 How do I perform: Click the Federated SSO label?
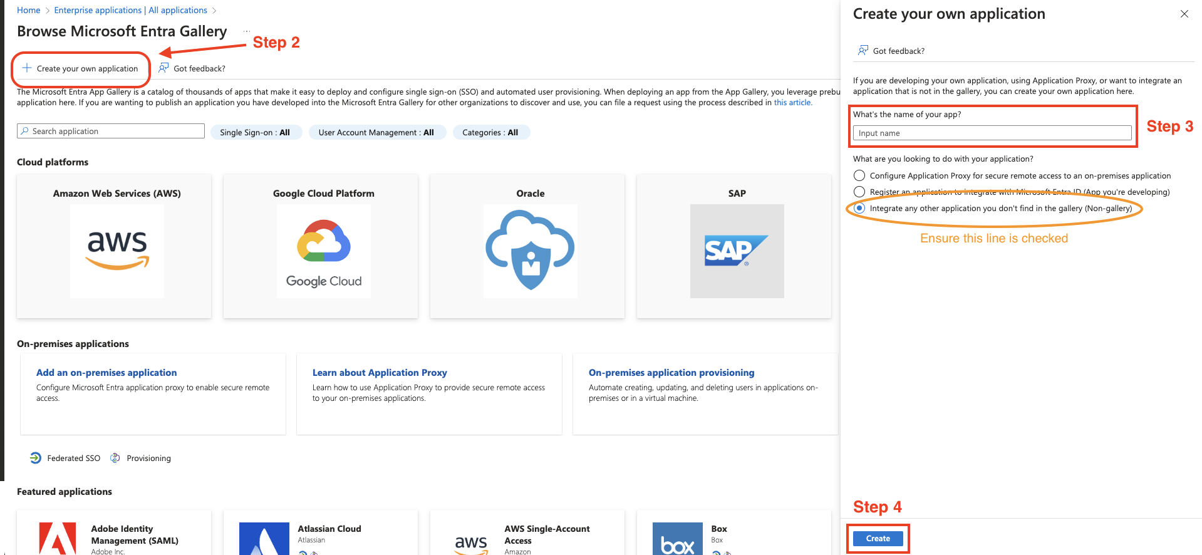click(x=74, y=458)
